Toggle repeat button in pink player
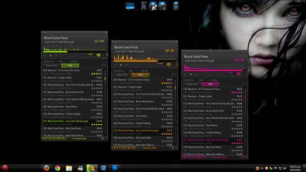Image resolution: width=306 pixels, height=172 pixels. [x=239, y=74]
